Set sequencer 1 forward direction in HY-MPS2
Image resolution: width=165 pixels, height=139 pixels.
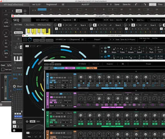[x=59, y=25]
